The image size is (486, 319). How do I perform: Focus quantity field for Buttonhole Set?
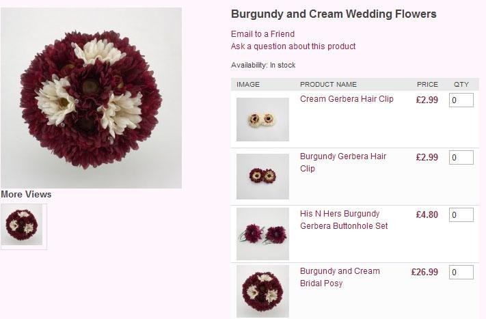click(x=461, y=215)
